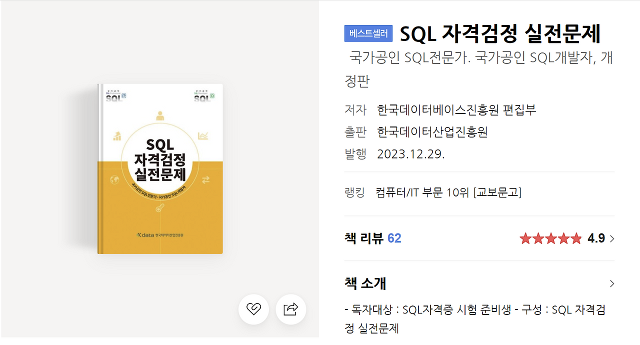Click the first red star in the rating
The width and height of the screenshot is (640, 345).
click(526, 238)
